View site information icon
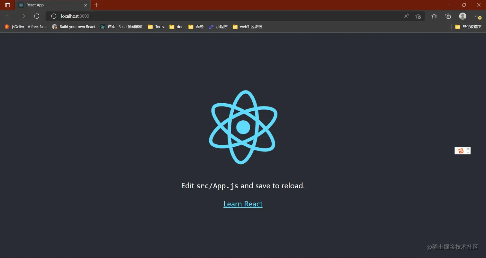This screenshot has width=486, height=258. pyautogui.click(x=54, y=16)
